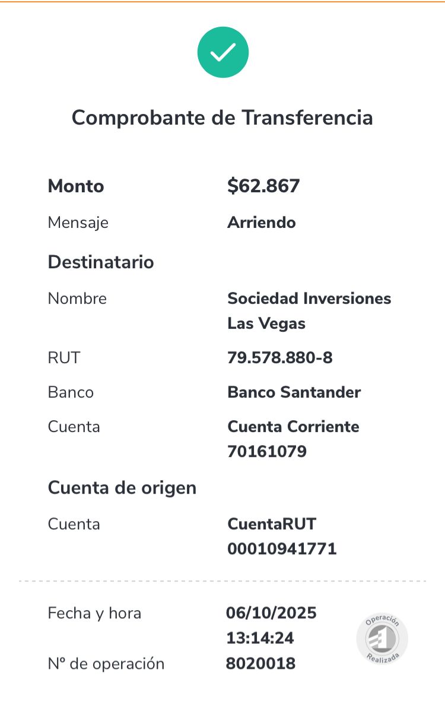Image resolution: width=445 pixels, height=705 pixels.
Task: Select recipient name Sociedad Inversiones
Action: click(x=309, y=298)
